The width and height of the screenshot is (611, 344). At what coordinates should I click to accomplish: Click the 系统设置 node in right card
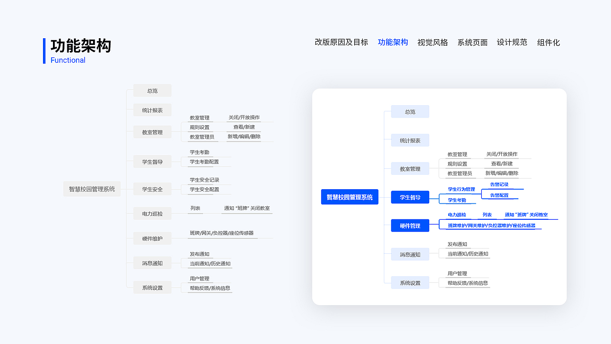click(x=410, y=282)
